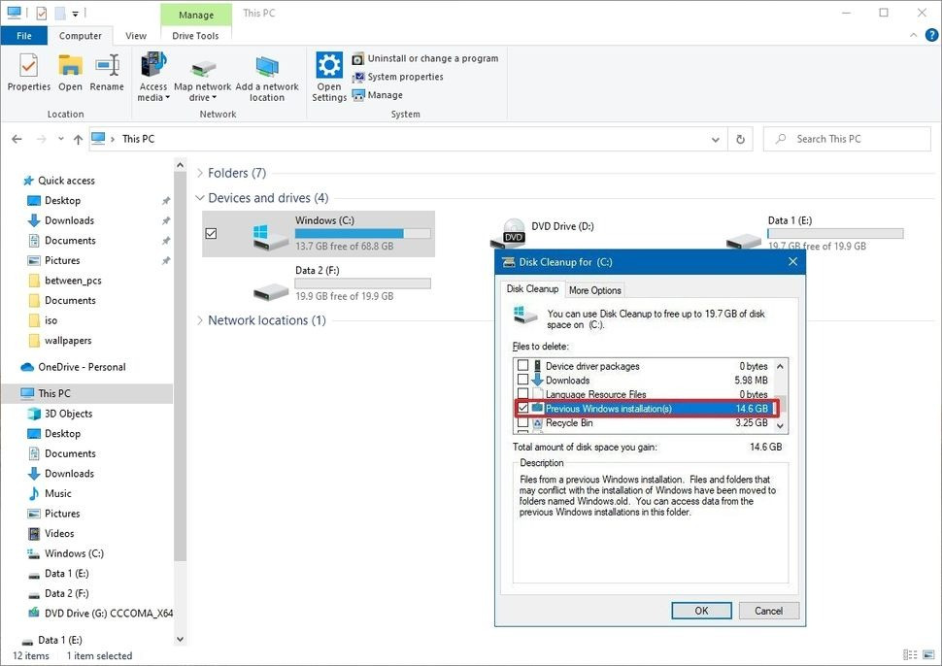Click the Map network drive icon
This screenshot has width=942, height=666.
(x=202, y=77)
